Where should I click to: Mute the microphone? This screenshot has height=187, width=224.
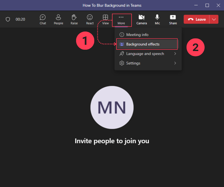[157, 19]
